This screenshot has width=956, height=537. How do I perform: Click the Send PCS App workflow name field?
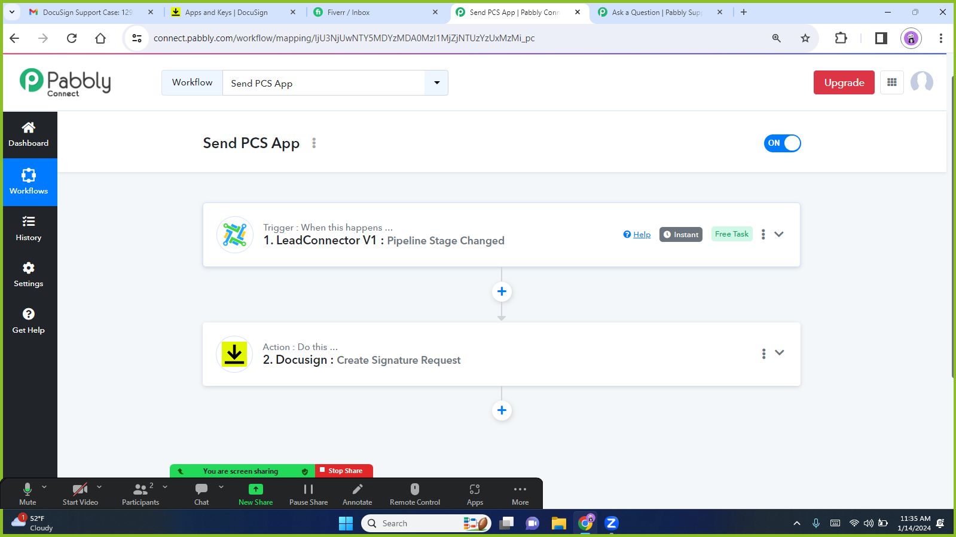click(323, 83)
